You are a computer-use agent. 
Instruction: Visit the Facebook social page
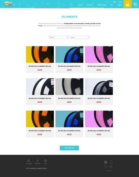(111, 162)
